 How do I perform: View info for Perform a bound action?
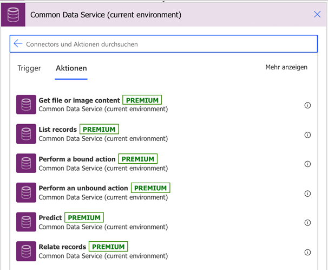[x=307, y=164]
